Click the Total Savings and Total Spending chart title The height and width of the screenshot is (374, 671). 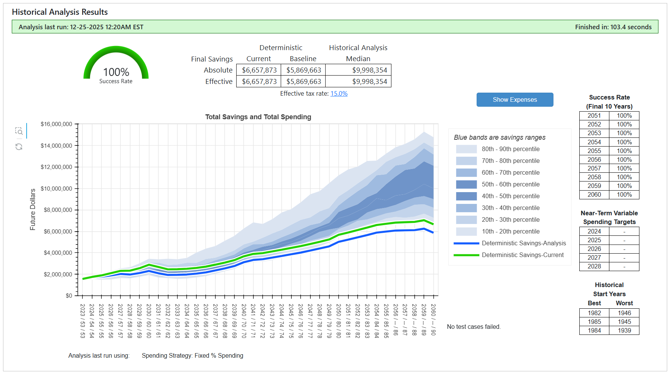point(258,117)
